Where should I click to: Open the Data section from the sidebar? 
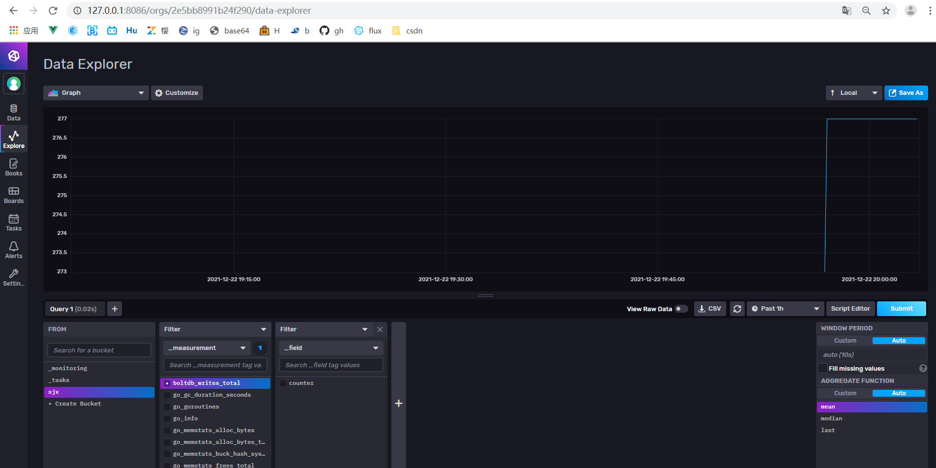coord(13,112)
